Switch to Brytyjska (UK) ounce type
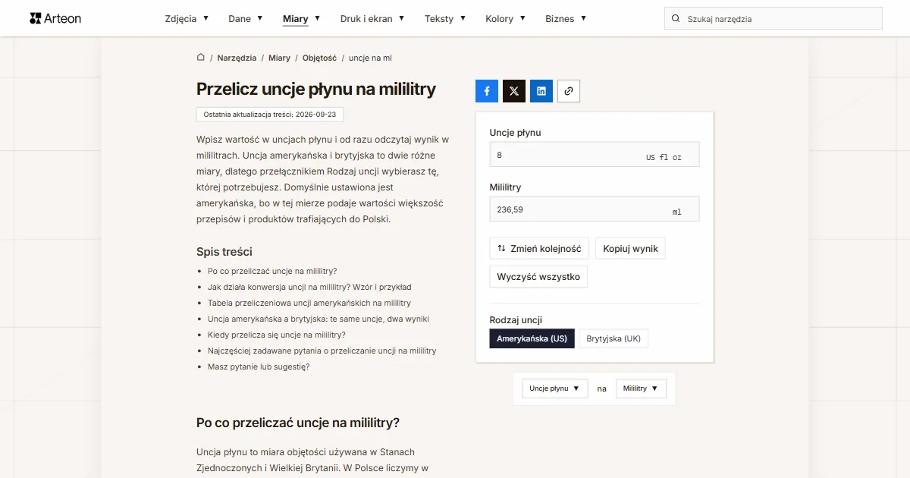910x478 pixels. pos(613,339)
